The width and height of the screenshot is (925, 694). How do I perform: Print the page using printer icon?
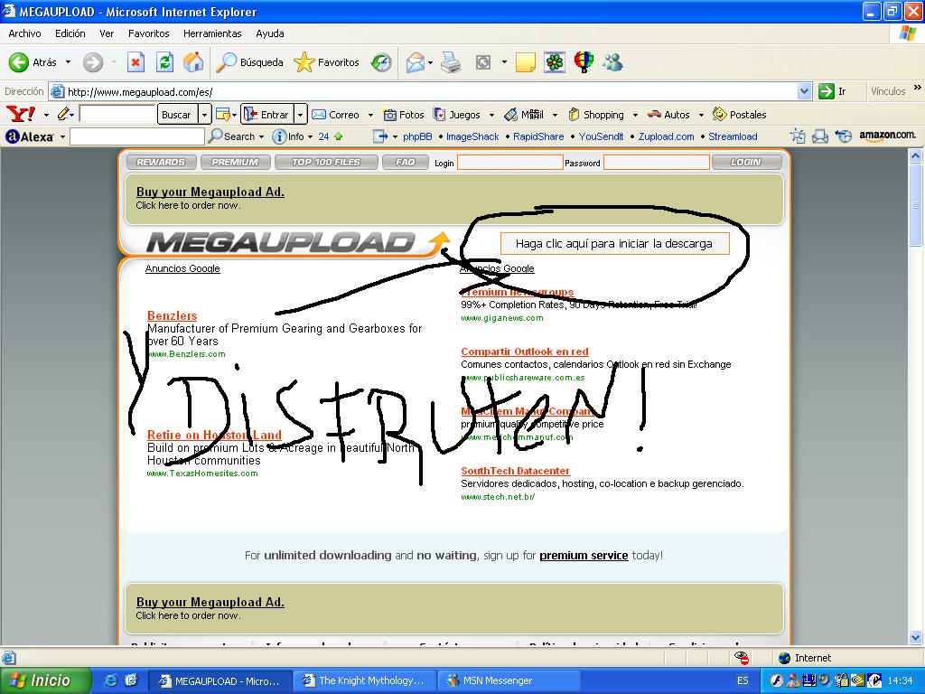[x=452, y=62]
